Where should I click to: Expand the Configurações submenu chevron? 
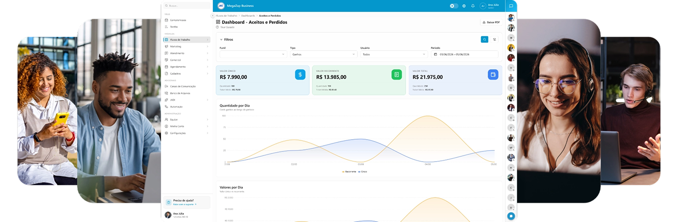[208, 133]
